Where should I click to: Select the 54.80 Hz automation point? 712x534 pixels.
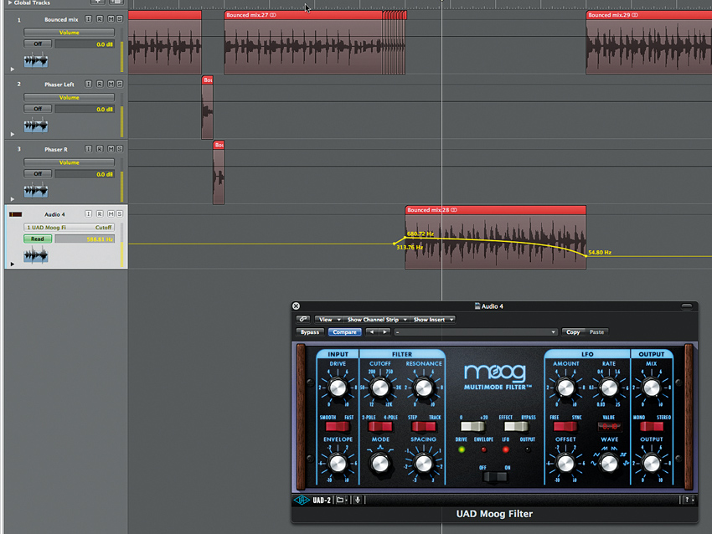click(586, 256)
